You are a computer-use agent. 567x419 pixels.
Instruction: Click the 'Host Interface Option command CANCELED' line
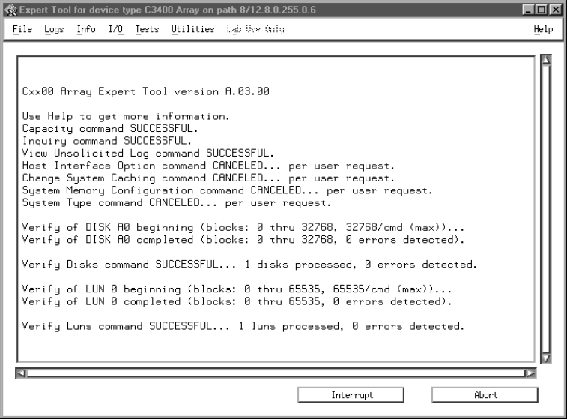click(x=208, y=166)
